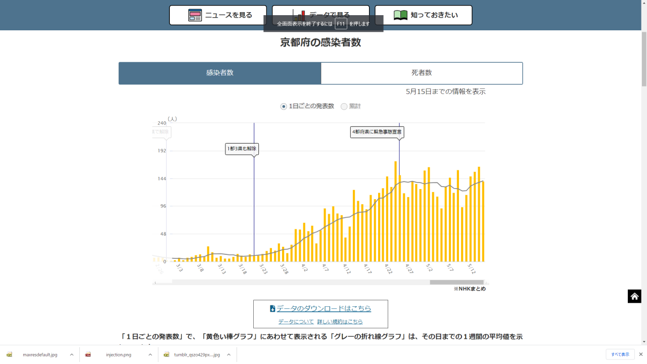
Task: Open downloaded file injection.png
Action: (118, 354)
